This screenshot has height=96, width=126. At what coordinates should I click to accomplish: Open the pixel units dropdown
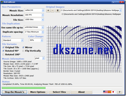(x=43, y=58)
